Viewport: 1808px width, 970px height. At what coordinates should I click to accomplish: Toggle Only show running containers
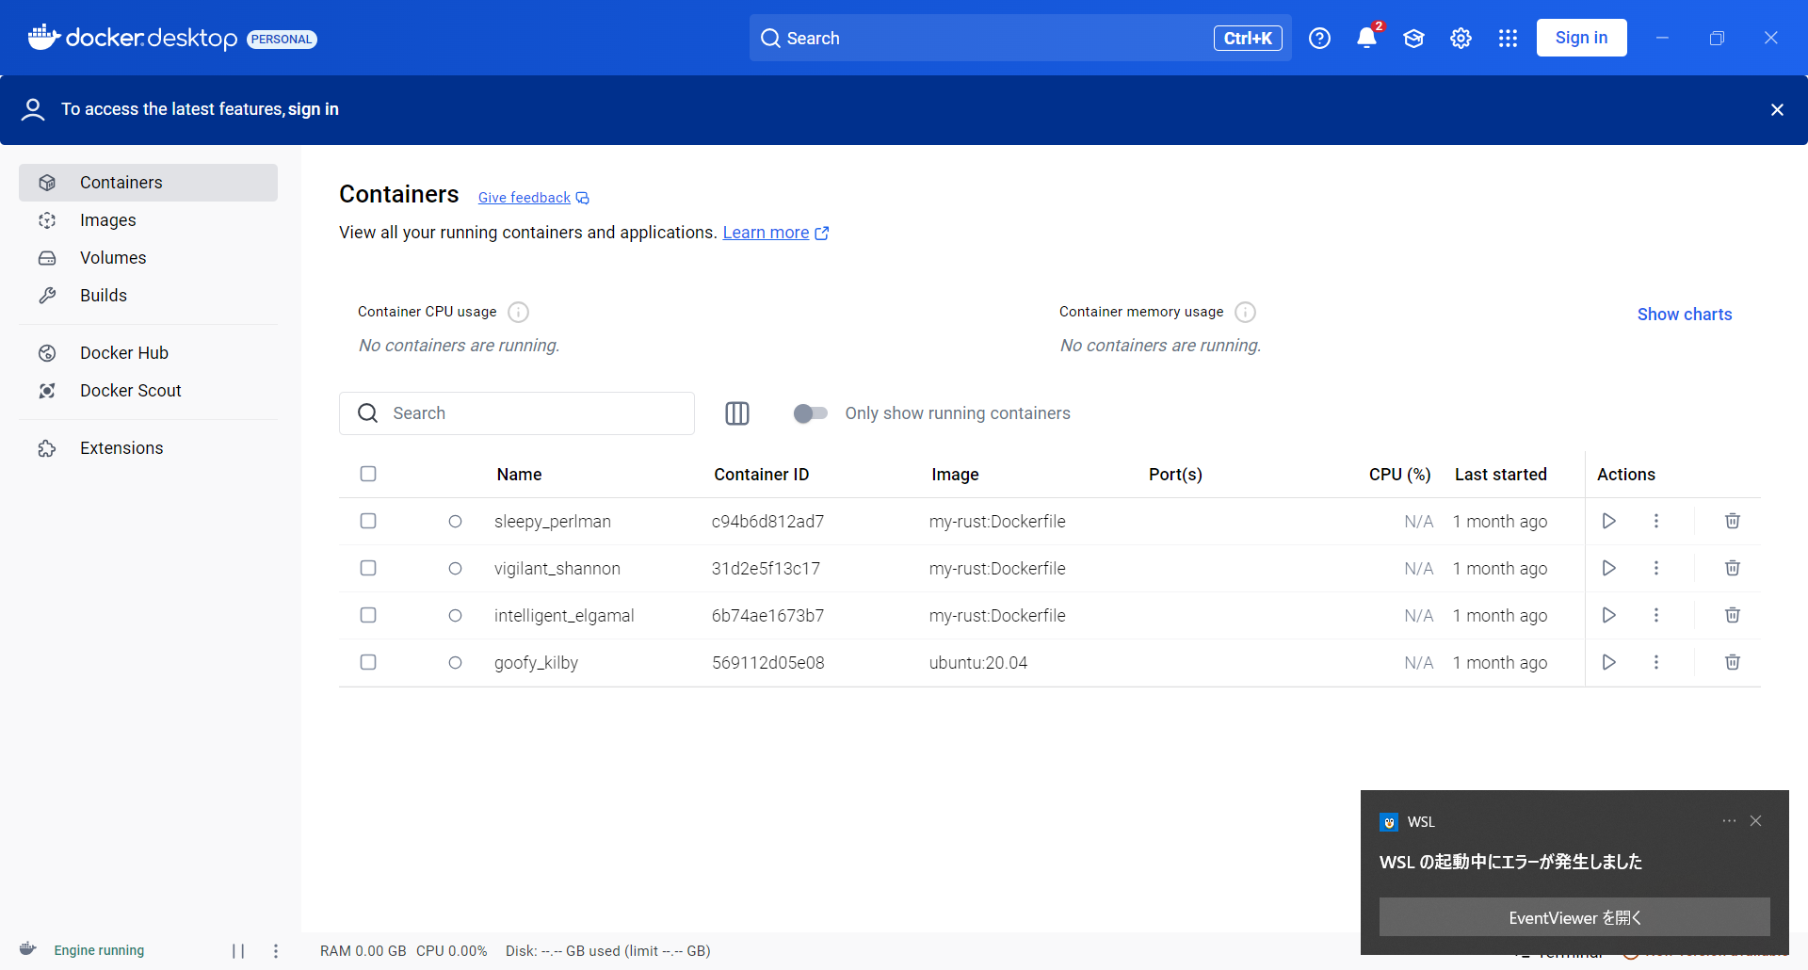tap(810, 413)
